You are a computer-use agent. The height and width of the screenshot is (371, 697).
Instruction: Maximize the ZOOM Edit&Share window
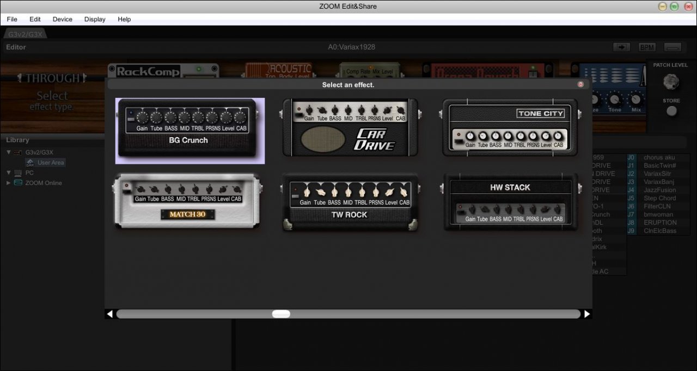pos(675,7)
